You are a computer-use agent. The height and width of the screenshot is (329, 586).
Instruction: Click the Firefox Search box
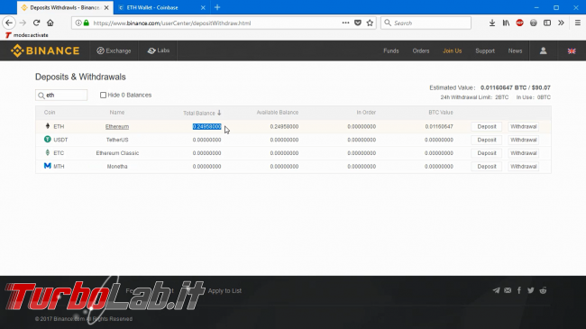point(426,23)
